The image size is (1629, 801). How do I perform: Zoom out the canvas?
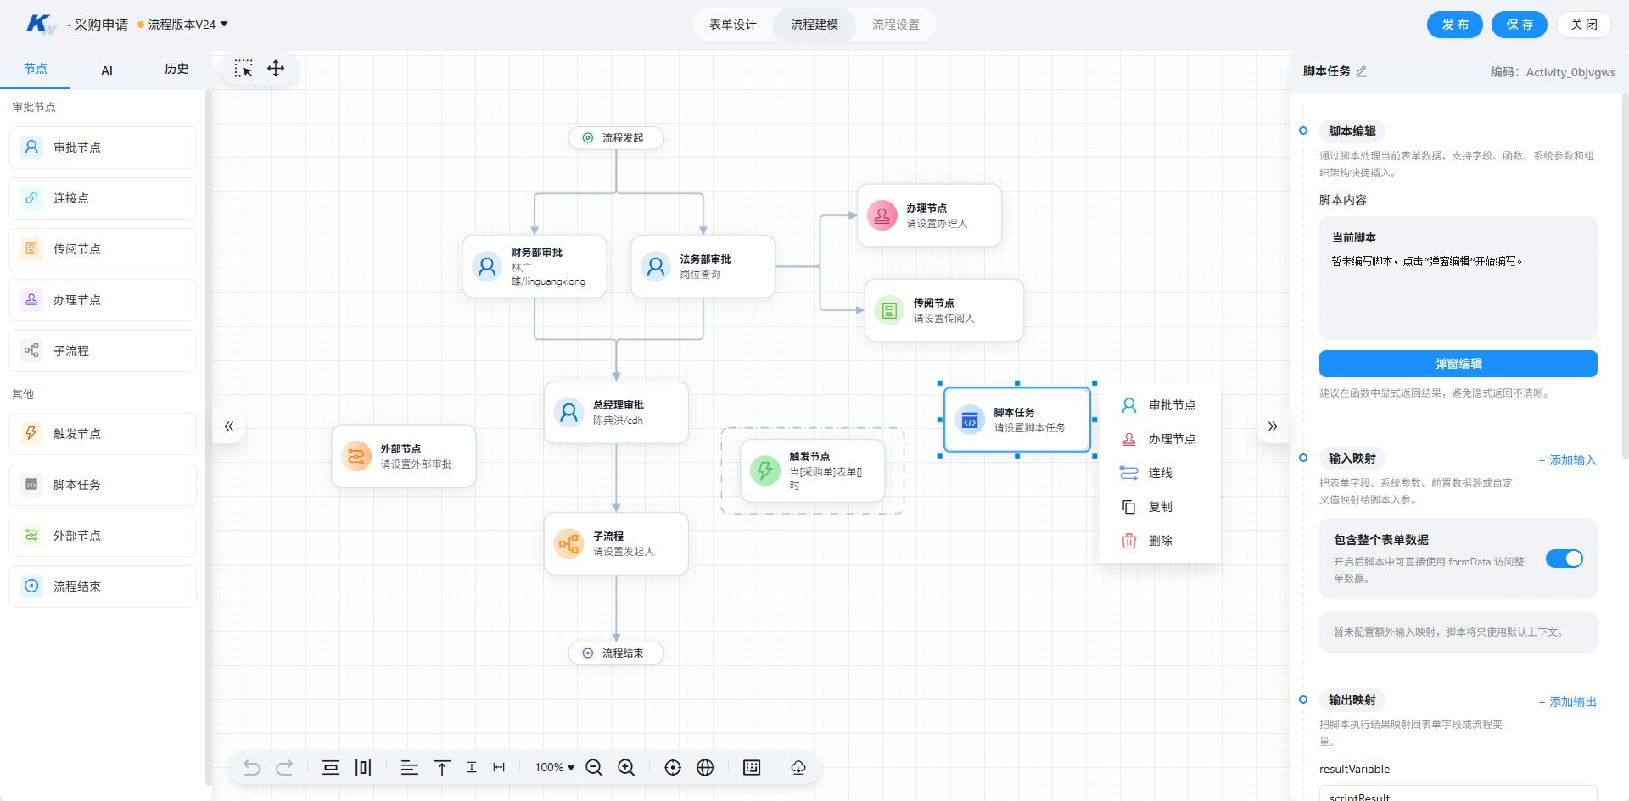click(594, 768)
